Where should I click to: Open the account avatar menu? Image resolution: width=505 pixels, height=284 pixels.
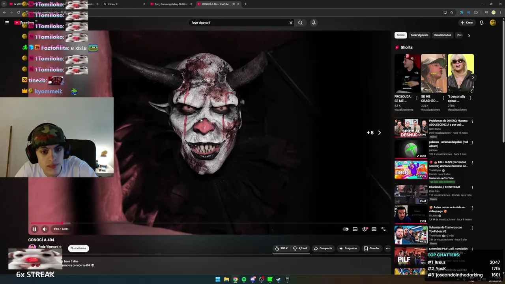tap(493, 22)
